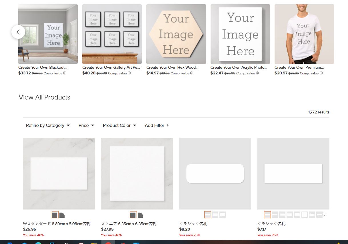This screenshot has width=348, height=244.
Task: Open Create Your Own Blackout curtain thumbnail
Action: (48, 34)
